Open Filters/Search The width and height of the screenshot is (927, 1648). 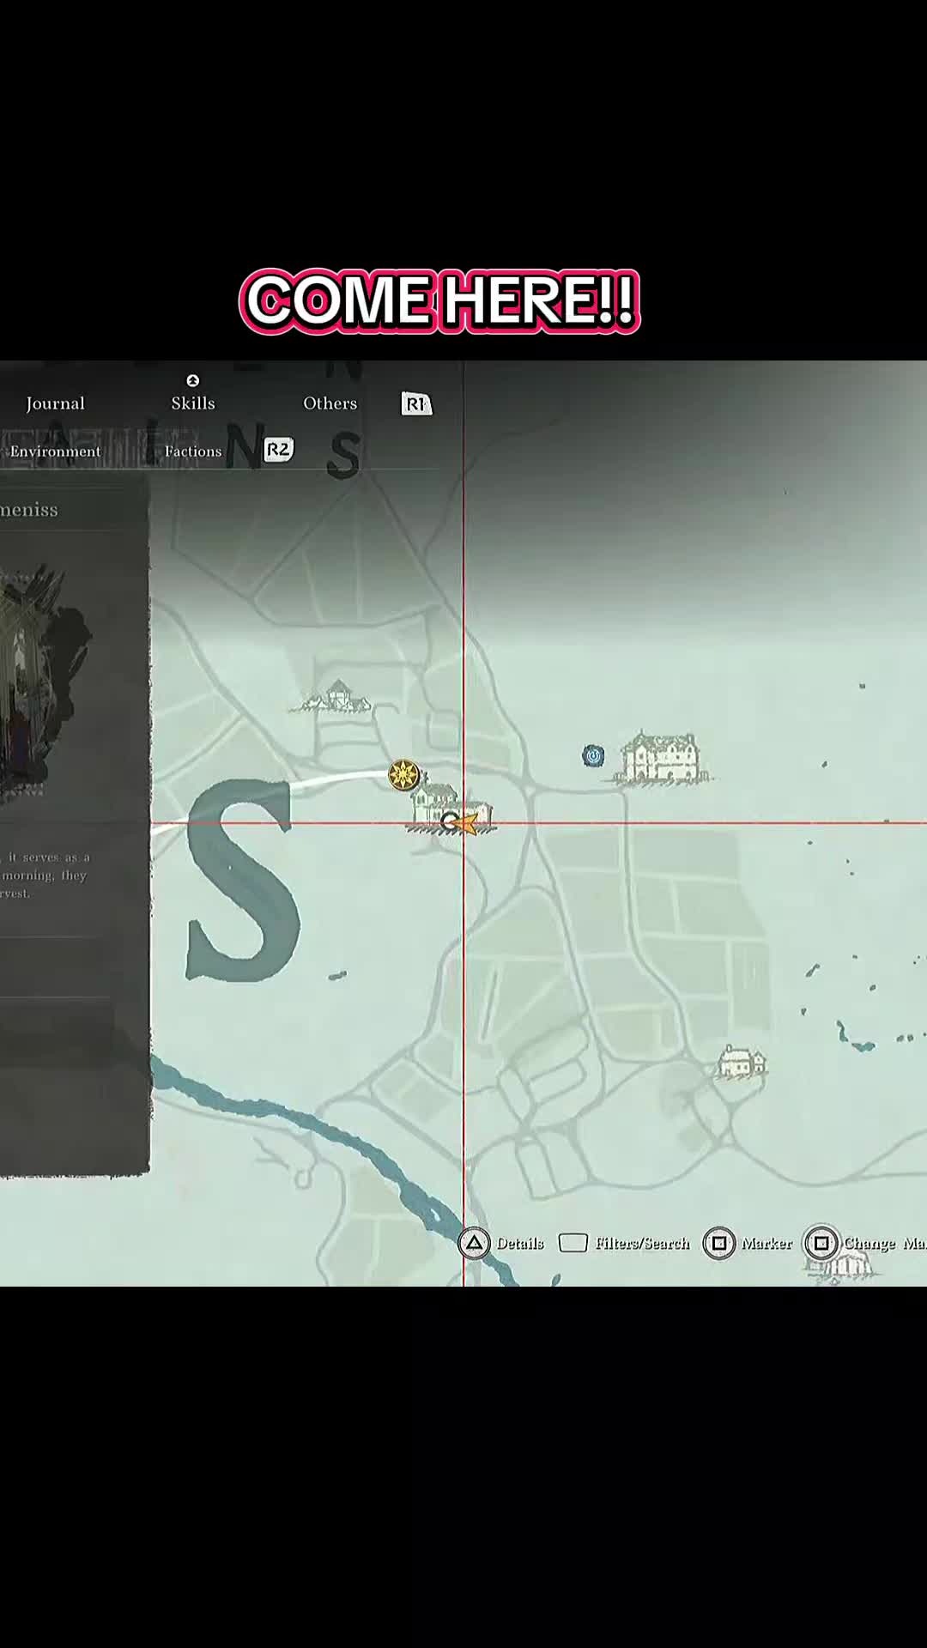[642, 1244]
